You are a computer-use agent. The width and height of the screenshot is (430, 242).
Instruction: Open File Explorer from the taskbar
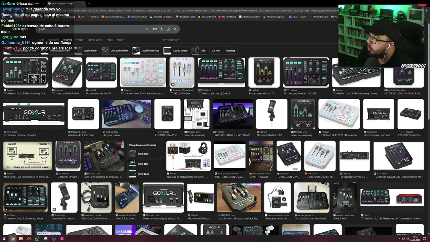(21, 239)
